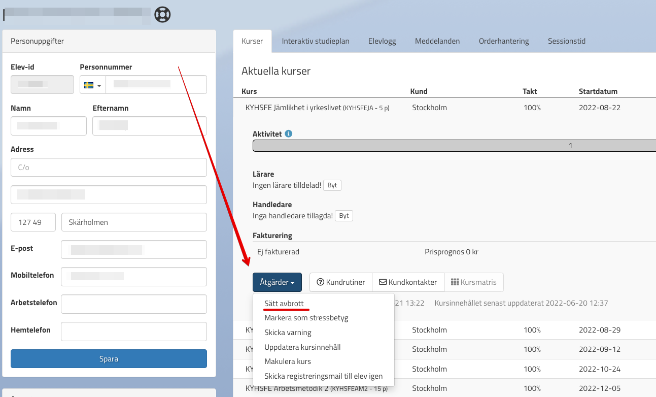Click the lifebuoy help icon
This screenshot has width=656, height=397.
coord(162,14)
